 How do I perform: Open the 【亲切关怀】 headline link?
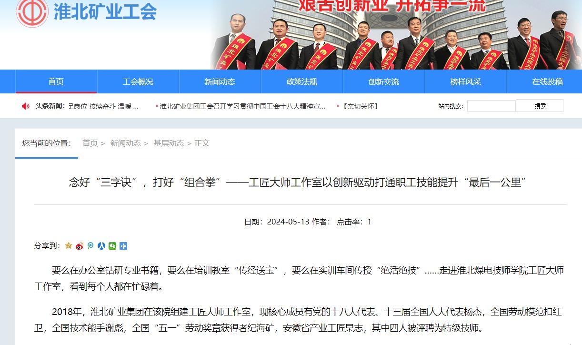[x=360, y=106]
